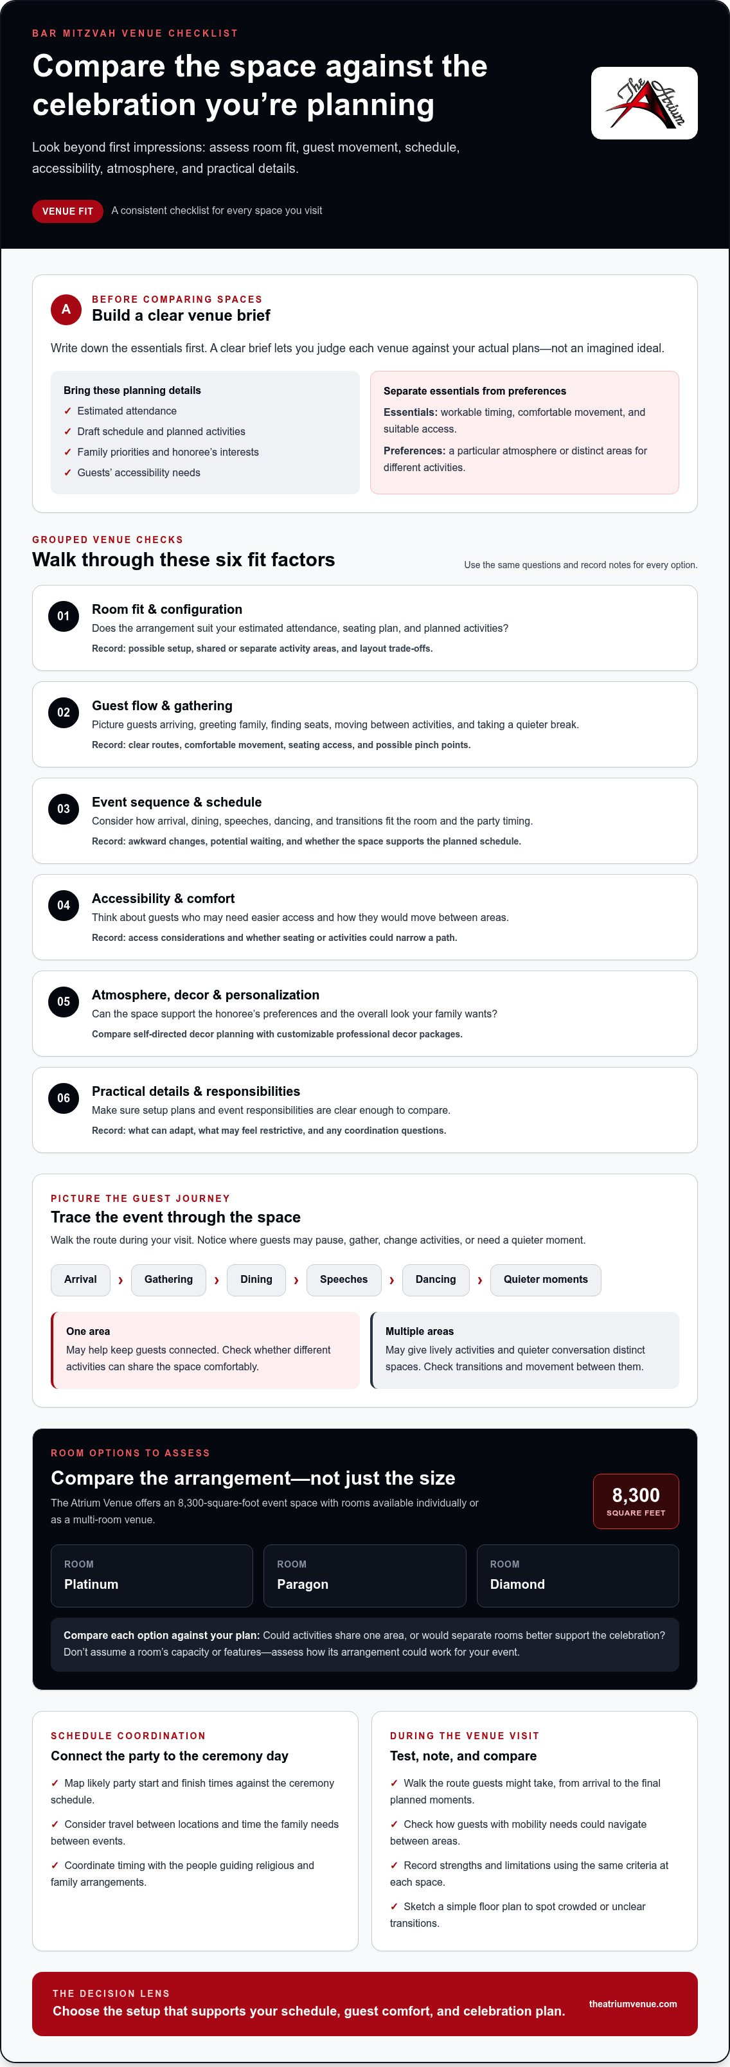Open theatriumvenue.com link in footer

[633, 2003]
